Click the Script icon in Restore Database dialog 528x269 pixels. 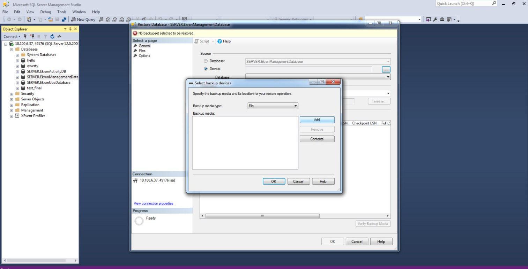(197, 41)
